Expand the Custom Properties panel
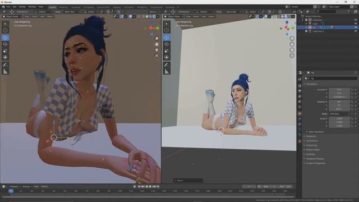The image size is (359, 202). click(315, 163)
